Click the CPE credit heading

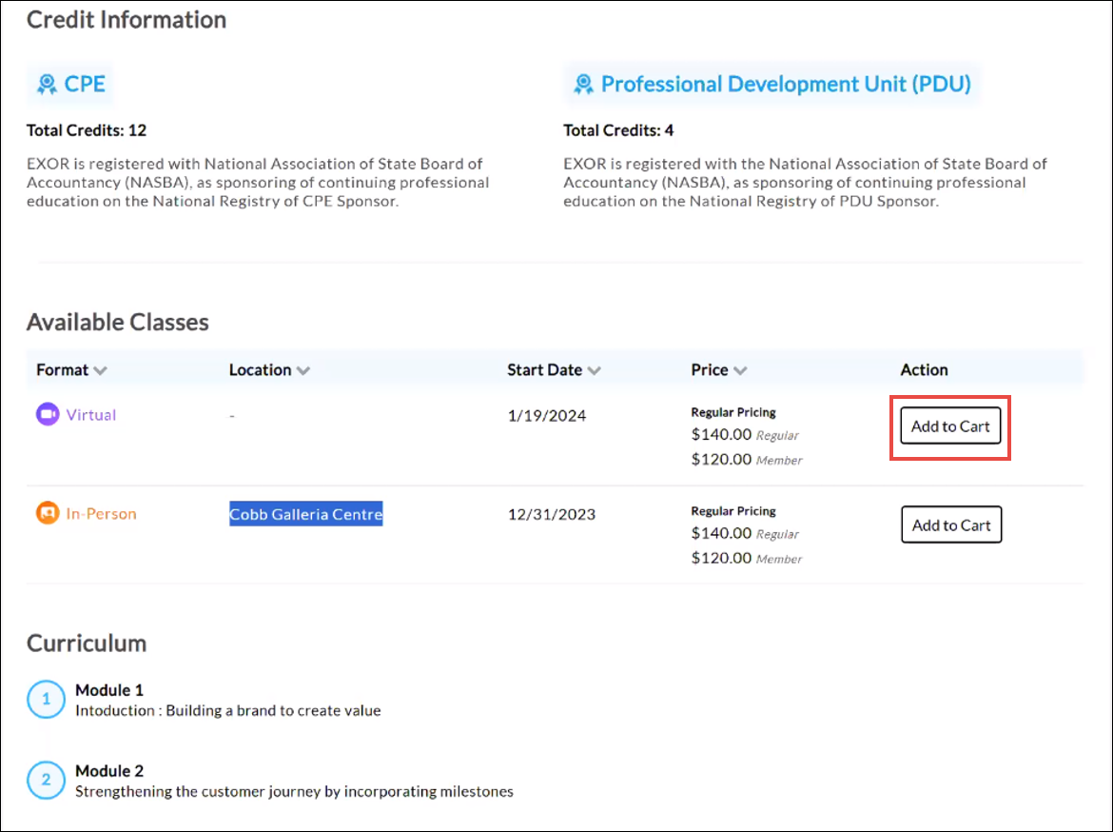click(x=85, y=84)
